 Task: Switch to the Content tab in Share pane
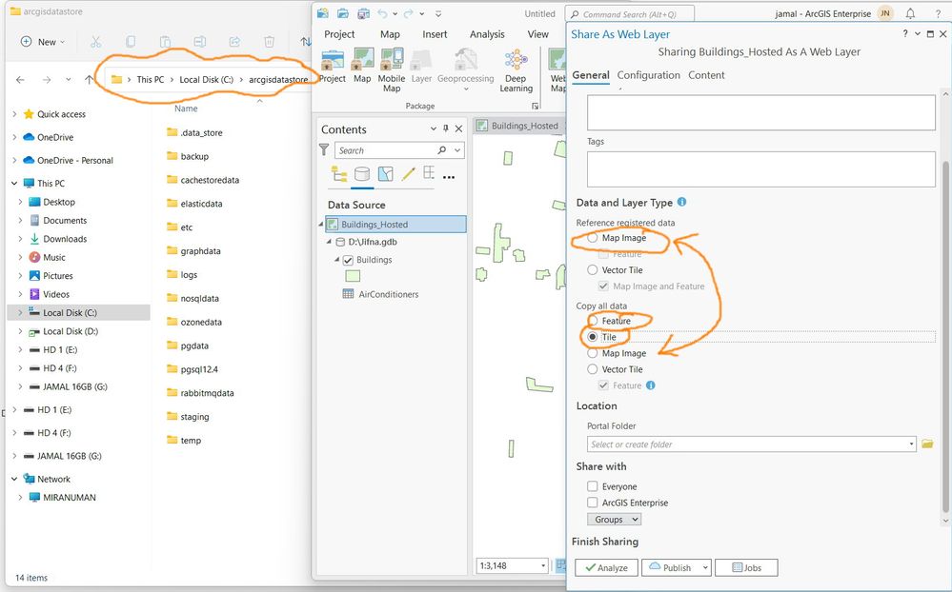(x=706, y=75)
